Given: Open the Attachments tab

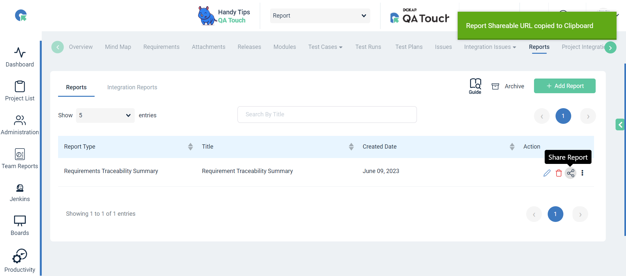Looking at the screenshot, I should tap(208, 47).
